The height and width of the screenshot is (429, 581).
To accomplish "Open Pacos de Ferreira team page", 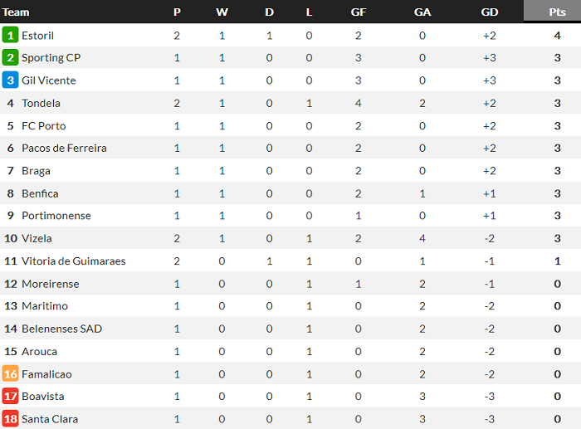I will 64,149.
